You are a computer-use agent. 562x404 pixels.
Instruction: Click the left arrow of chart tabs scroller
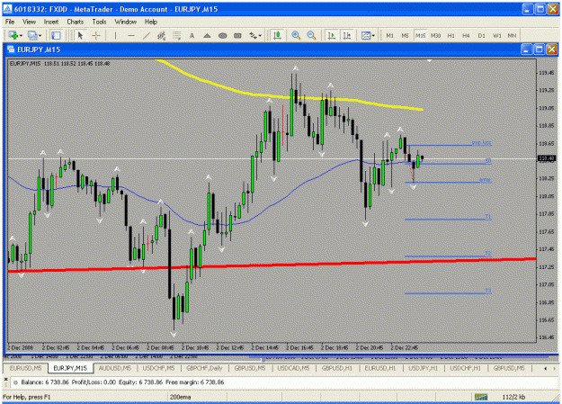point(546,369)
